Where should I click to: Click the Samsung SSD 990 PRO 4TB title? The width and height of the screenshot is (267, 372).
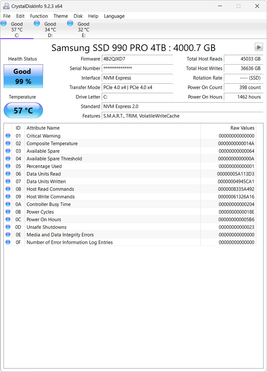tap(133, 48)
